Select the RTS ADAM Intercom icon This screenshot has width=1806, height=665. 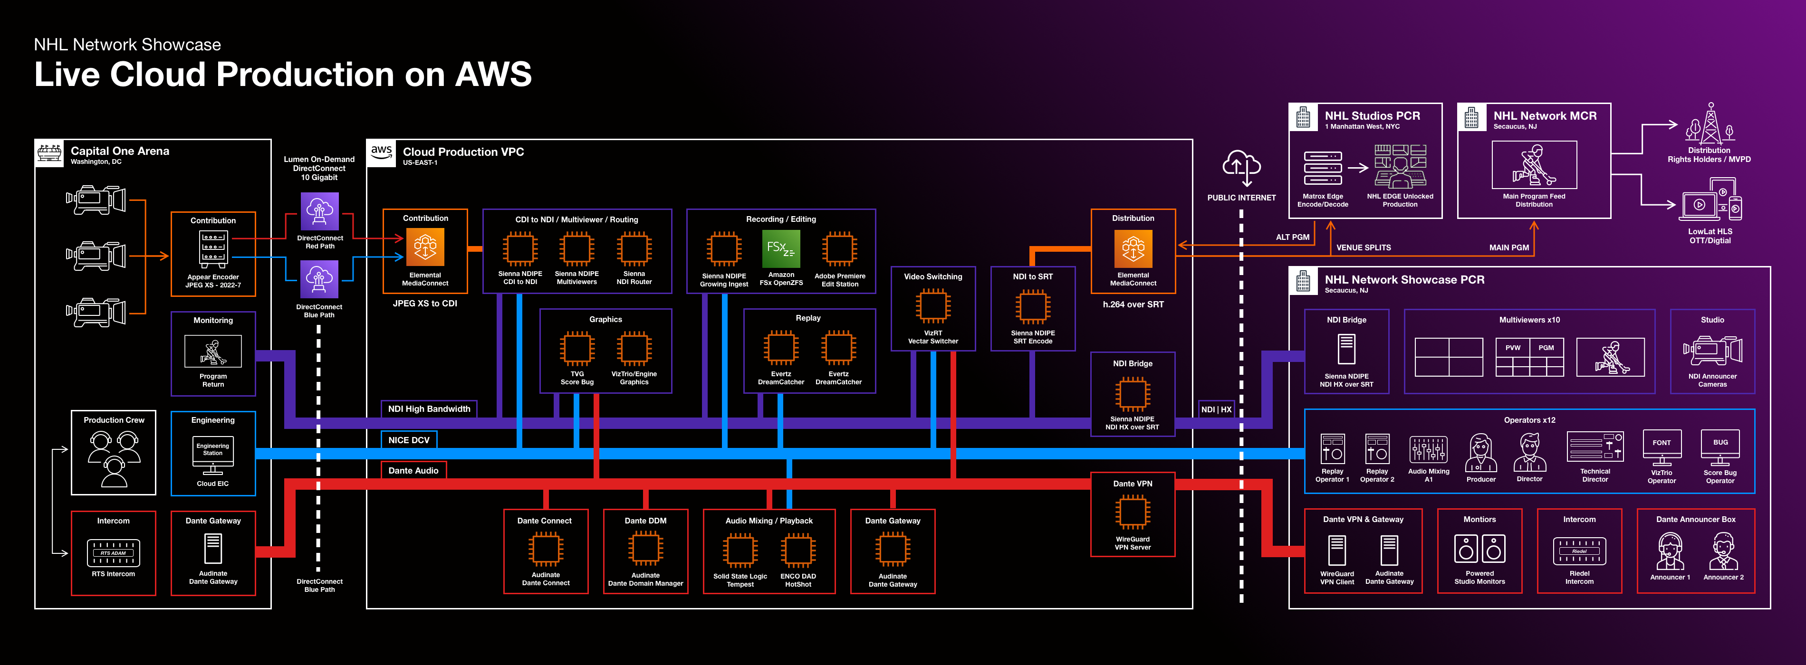114,553
